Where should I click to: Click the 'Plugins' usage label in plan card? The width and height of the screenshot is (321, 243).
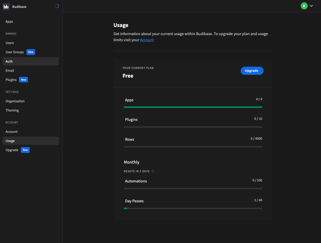131,120
